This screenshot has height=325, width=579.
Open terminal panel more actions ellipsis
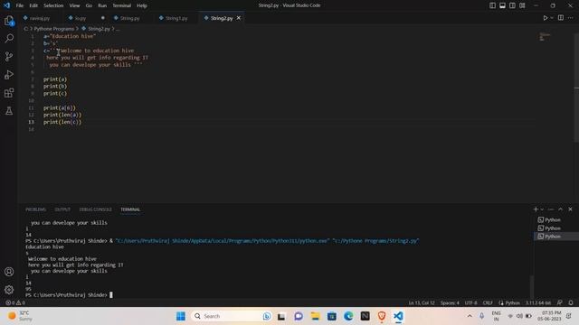coord(551,209)
